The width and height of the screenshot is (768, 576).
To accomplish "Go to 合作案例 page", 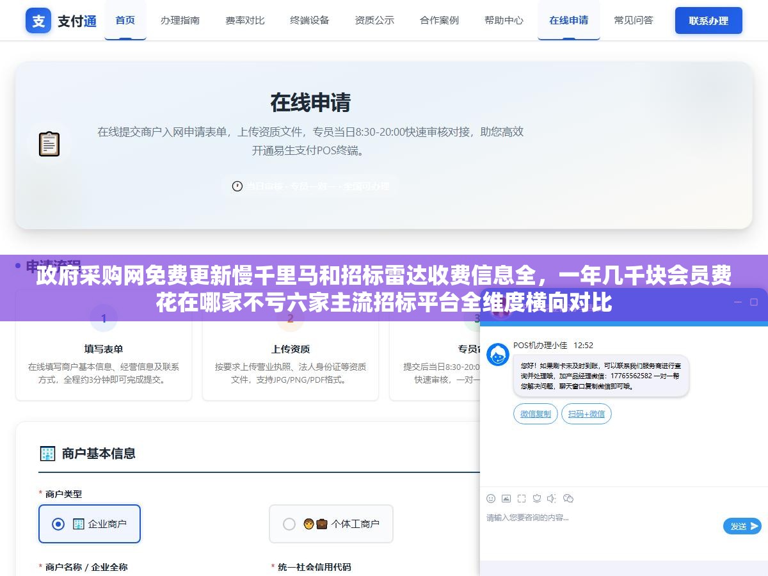I will [439, 20].
